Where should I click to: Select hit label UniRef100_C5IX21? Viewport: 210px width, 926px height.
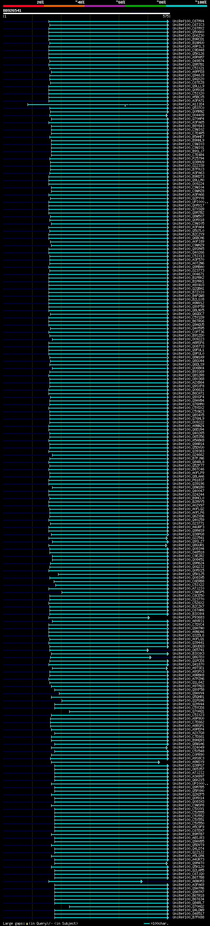[188, 68]
